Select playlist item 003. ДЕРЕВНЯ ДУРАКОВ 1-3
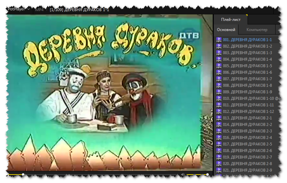This screenshot has width=287, height=183. pos(247,53)
